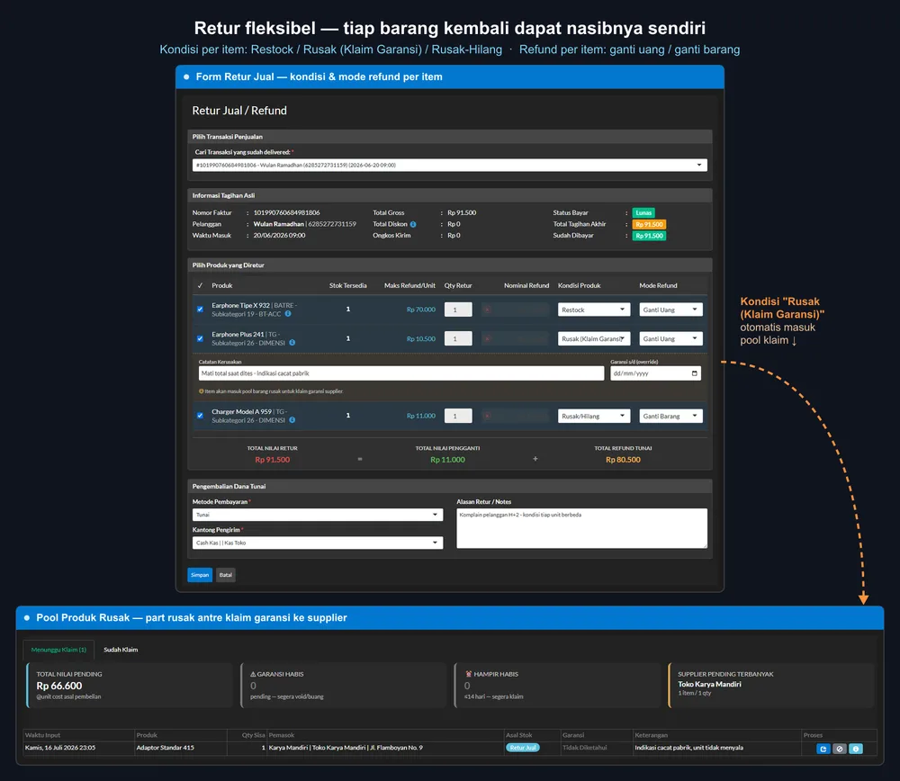The width and height of the screenshot is (900, 781).
Task: Uncheck the Earphone Tipe X 932 checkbox
Action: [x=200, y=310]
